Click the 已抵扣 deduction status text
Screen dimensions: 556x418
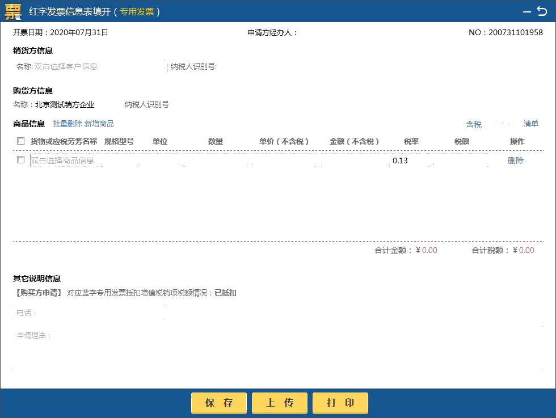226,293
